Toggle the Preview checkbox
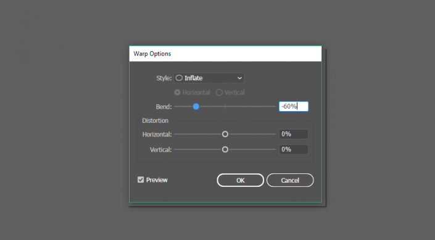 coord(141,180)
